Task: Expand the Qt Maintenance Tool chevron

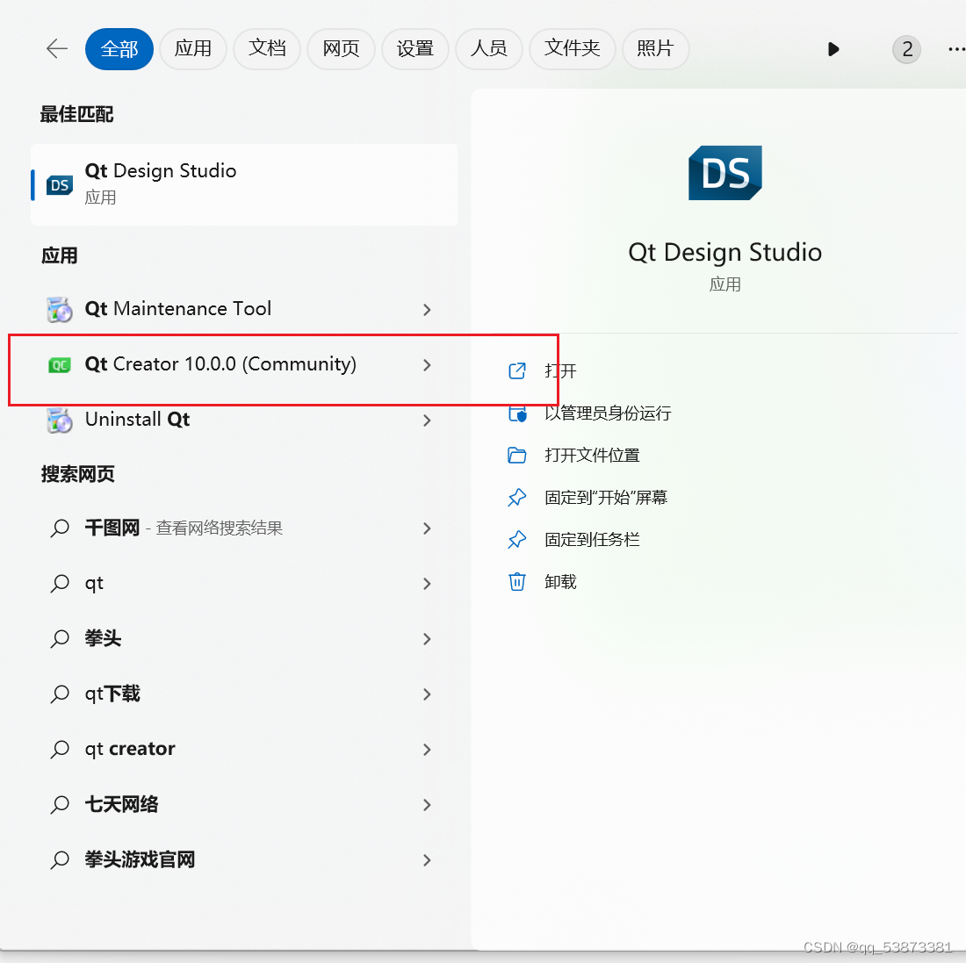Action: pos(427,310)
